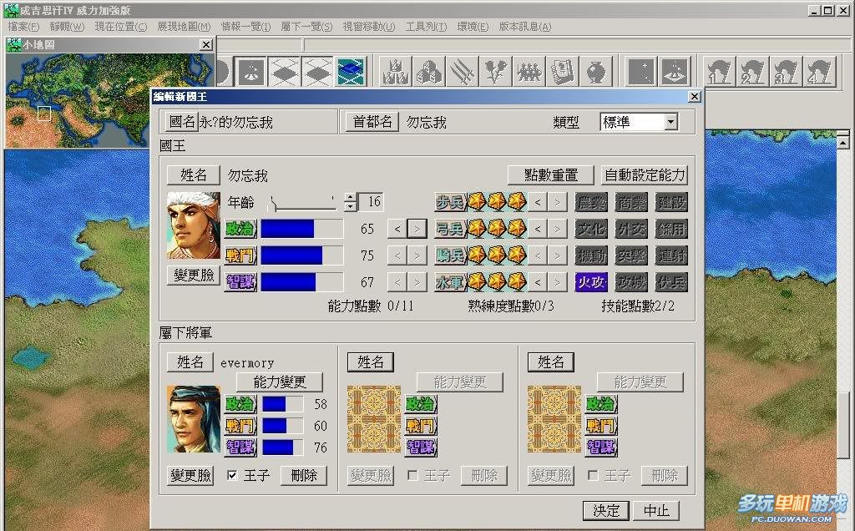Click the crossed swords toolbar icon

tap(463, 72)
